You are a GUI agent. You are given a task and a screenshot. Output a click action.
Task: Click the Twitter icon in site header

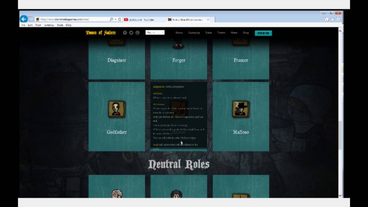coord(131,33)
